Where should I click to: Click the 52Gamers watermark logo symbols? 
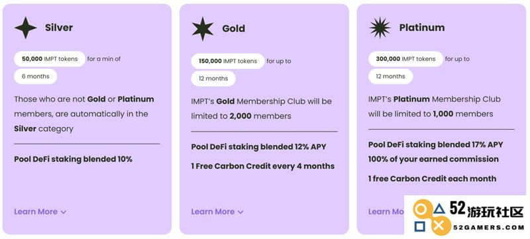(x=432, y=218)
